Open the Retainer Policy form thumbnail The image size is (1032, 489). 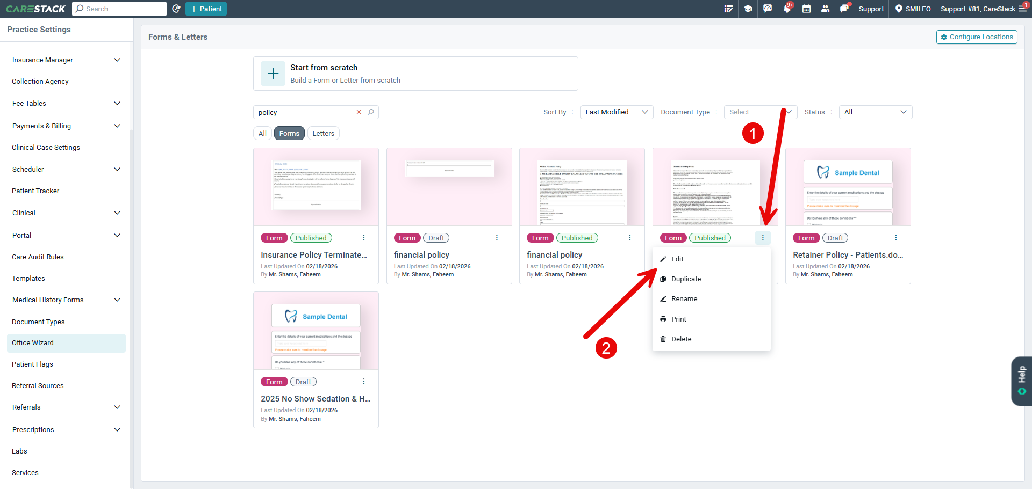point(848,187)
